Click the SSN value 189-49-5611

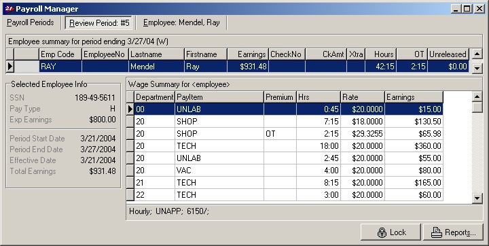tap(95, 98)
